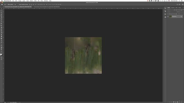
Task: Click the Align Horizontal Centers icon
Action: (32, 5)
